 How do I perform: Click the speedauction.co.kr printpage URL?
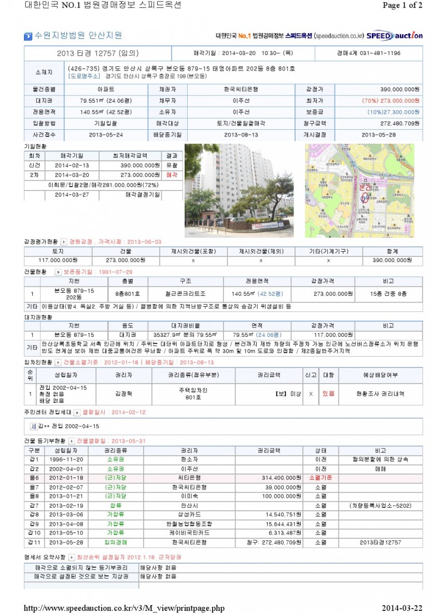point(124,608)
